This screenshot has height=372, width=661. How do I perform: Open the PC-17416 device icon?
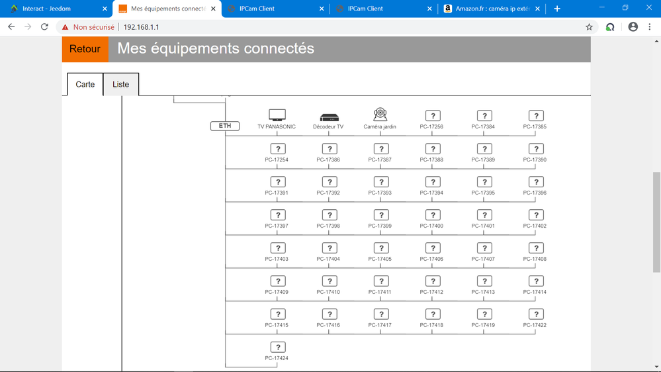pyautogui.click(x=330, y=314)
